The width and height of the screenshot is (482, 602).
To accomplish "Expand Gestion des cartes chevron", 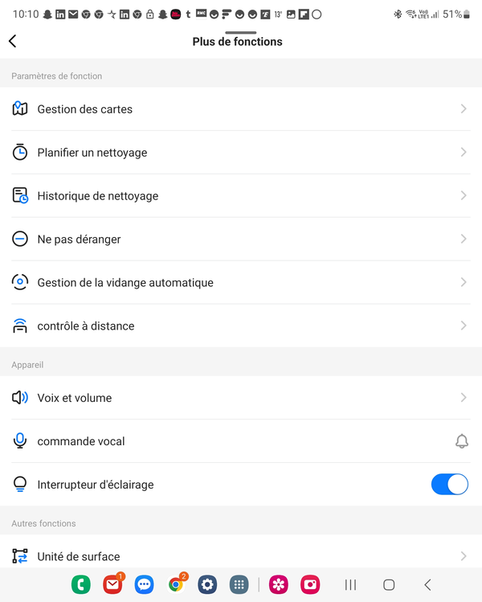I will 464,109.
